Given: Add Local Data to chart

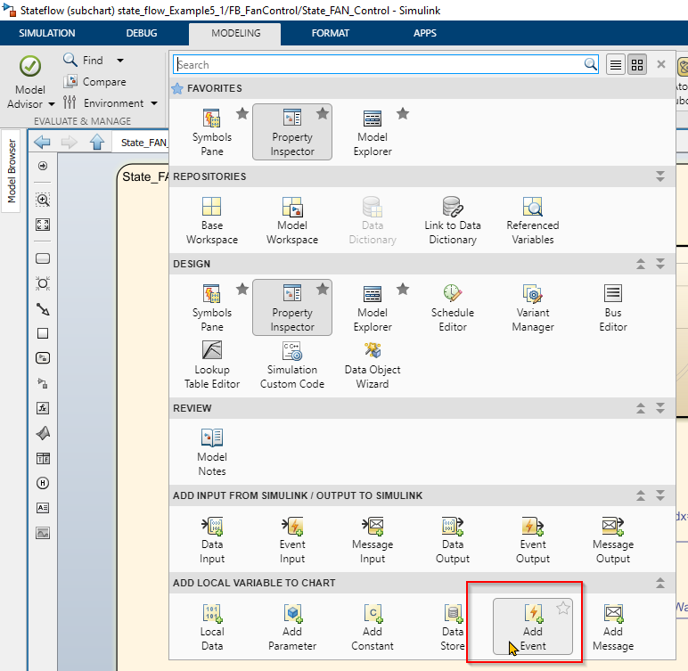Looking at the screenshot, I should (x=212, y=627).
